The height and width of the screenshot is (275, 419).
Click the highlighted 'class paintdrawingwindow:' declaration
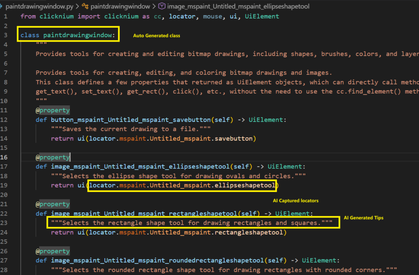68,35
